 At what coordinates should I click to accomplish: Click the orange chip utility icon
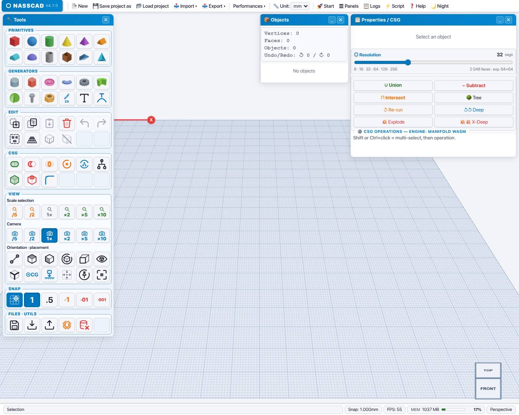click(x=67, y=325)
